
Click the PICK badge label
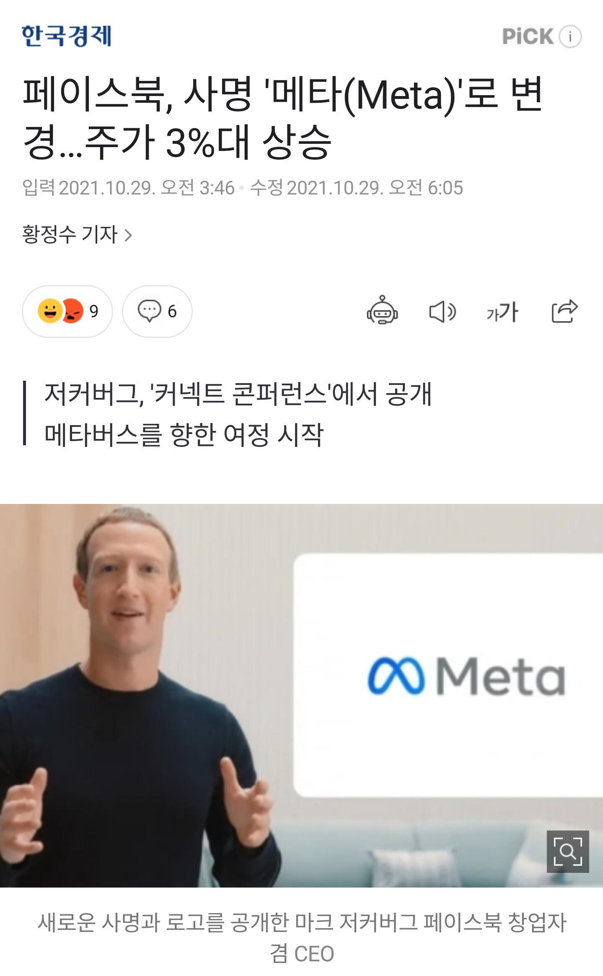coord(528,36)
